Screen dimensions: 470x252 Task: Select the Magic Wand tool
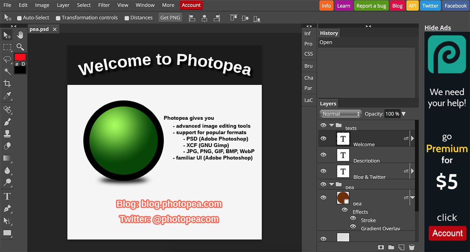click(7, 71)
